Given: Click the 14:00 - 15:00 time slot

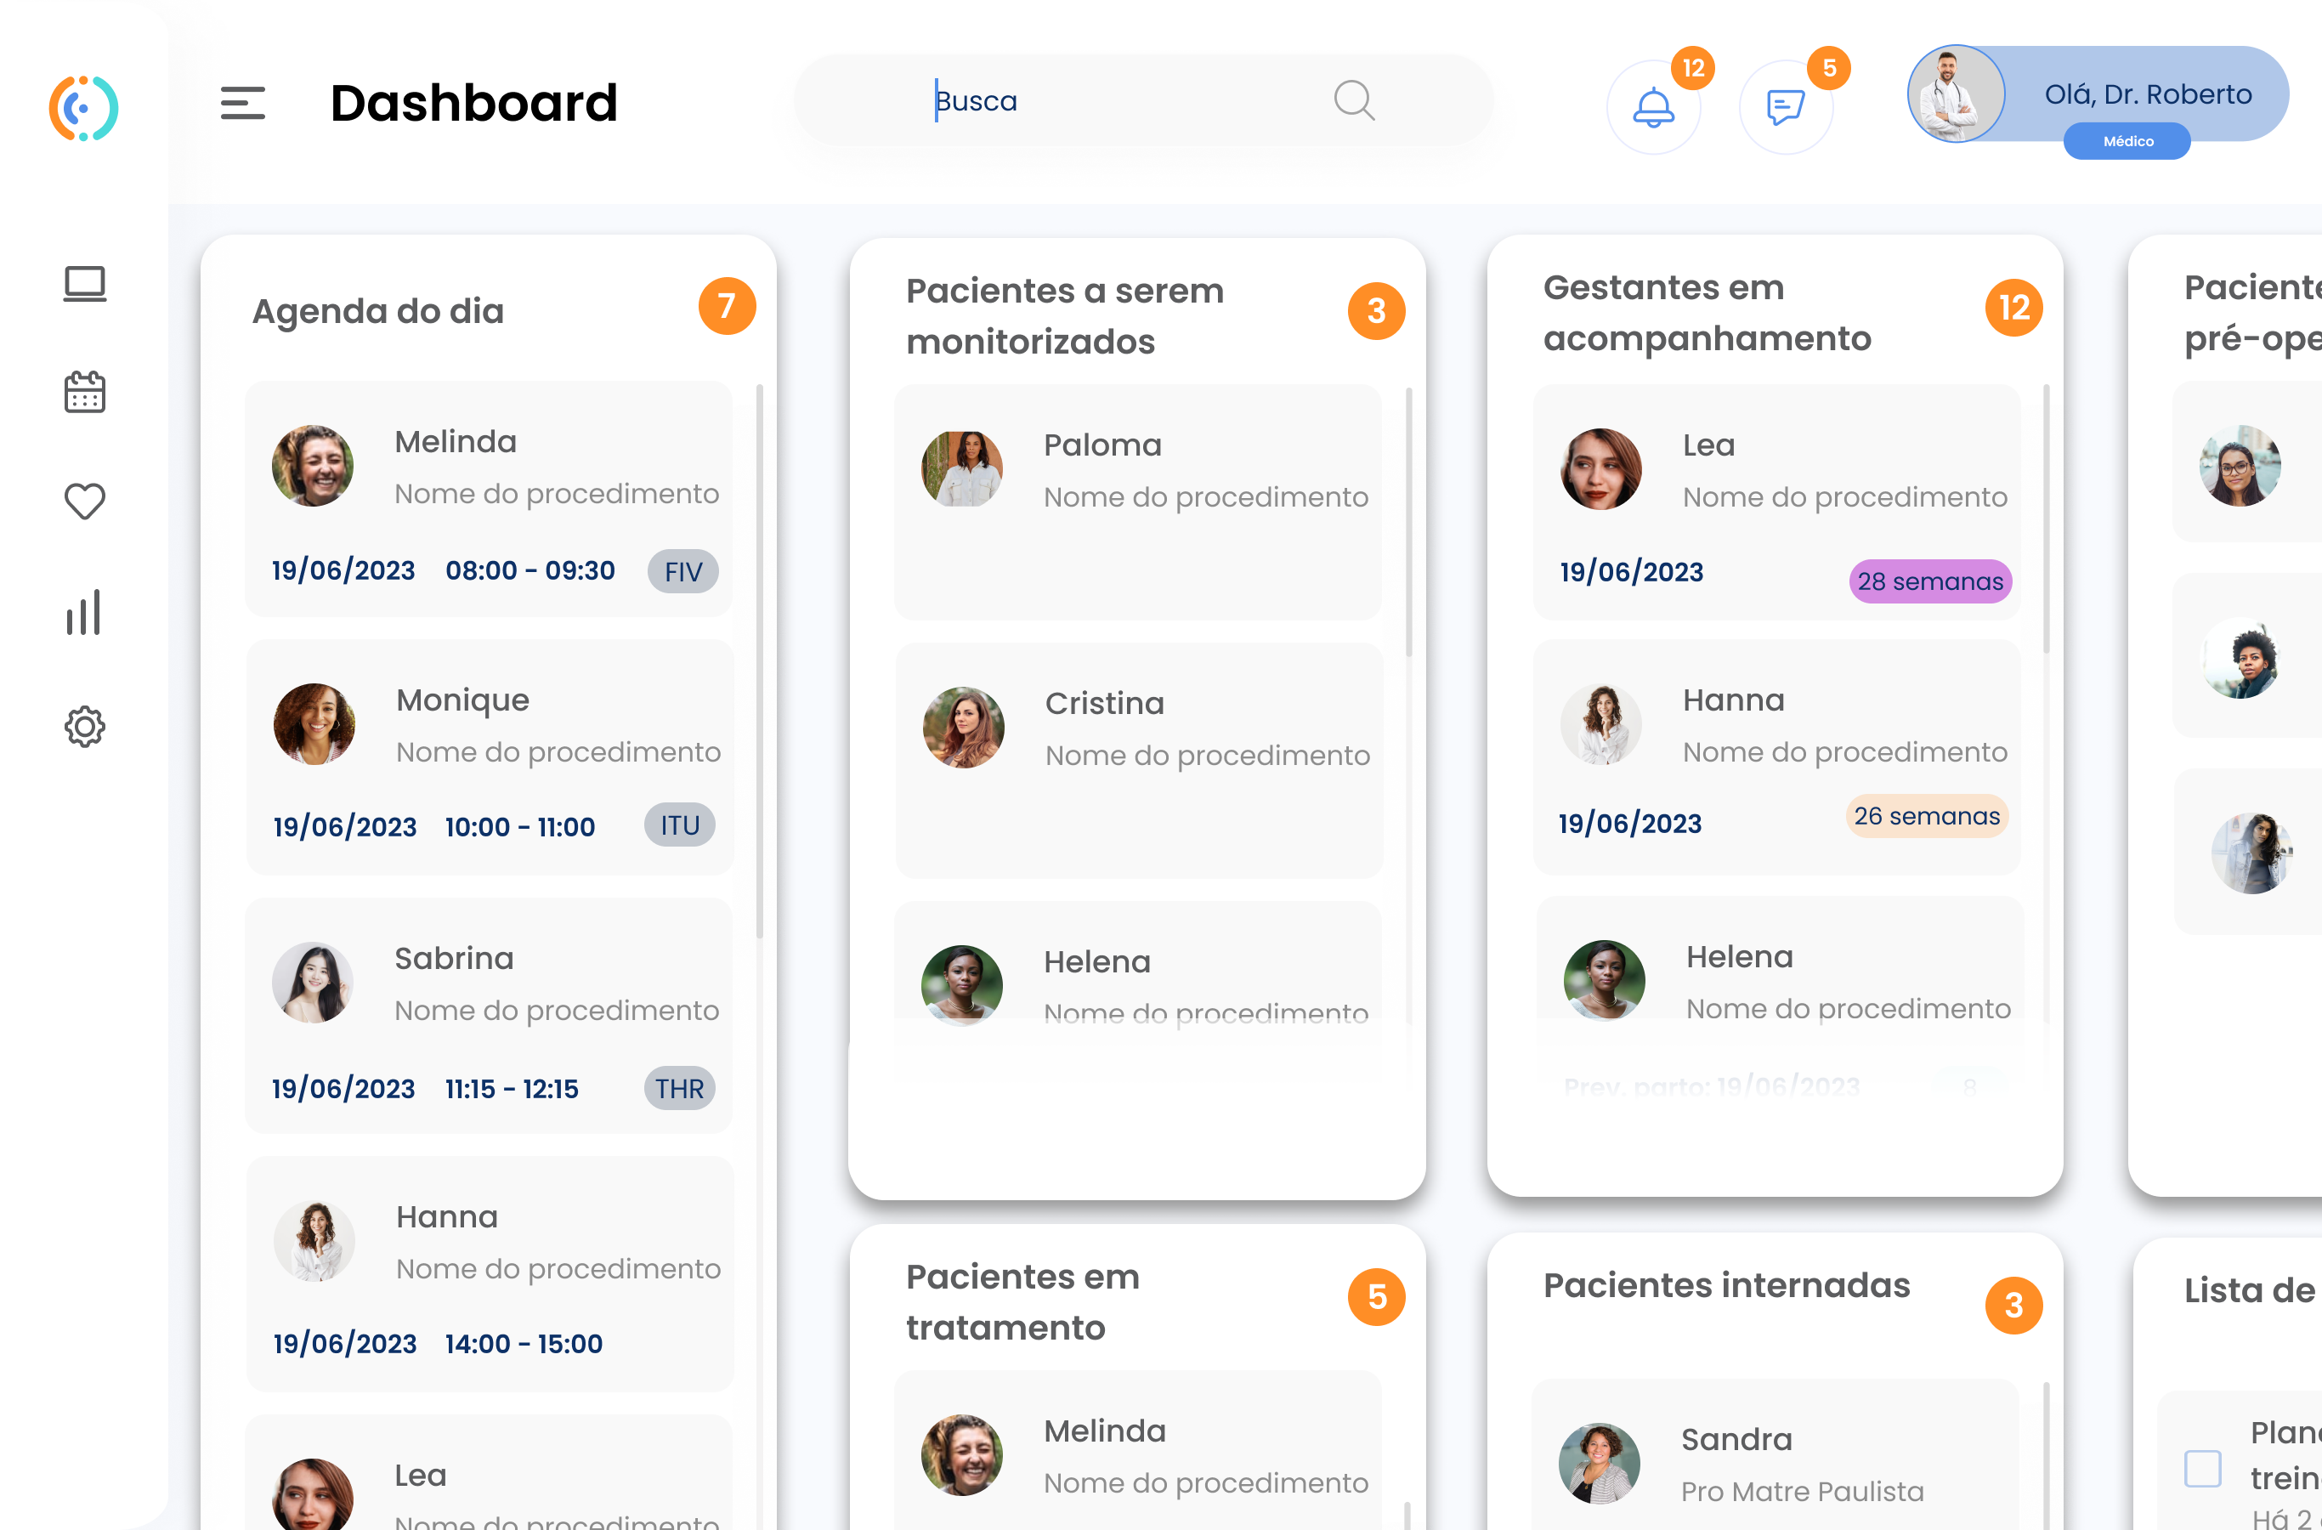Looking at the screenshot, I should 524,1345.
